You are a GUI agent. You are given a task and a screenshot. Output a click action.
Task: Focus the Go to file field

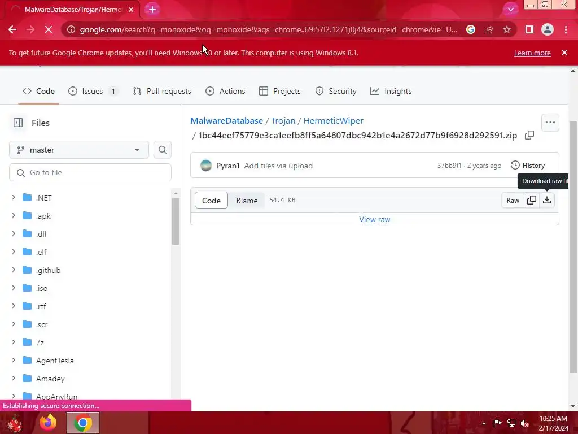(90, 173)
